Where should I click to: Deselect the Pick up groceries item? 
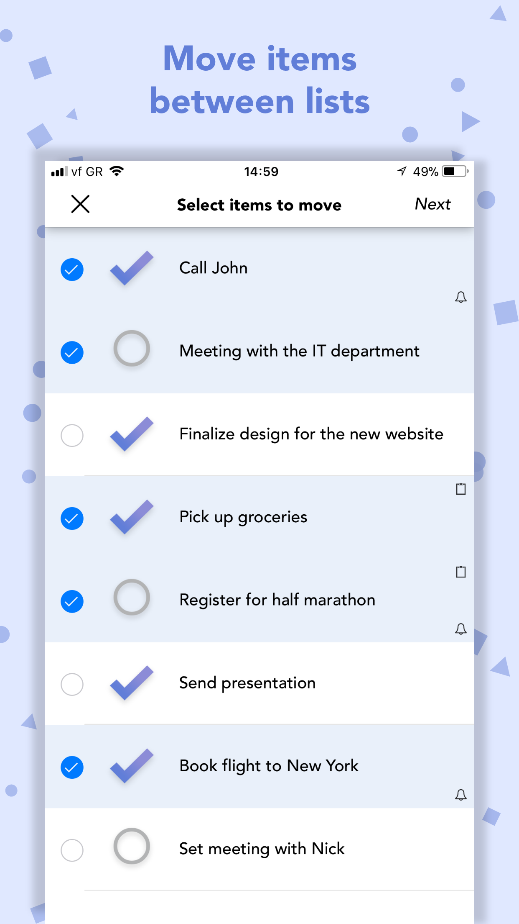click(x=72, y=518)
